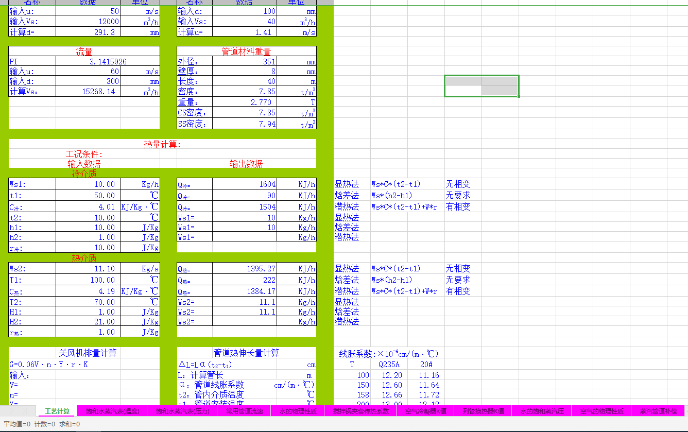Click the CS密度： label cell

[x=195, y=113]
